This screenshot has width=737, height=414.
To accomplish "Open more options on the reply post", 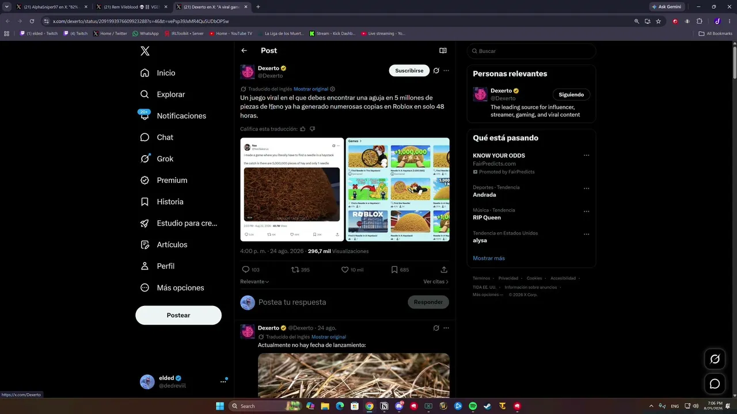I will coord(446,328).
